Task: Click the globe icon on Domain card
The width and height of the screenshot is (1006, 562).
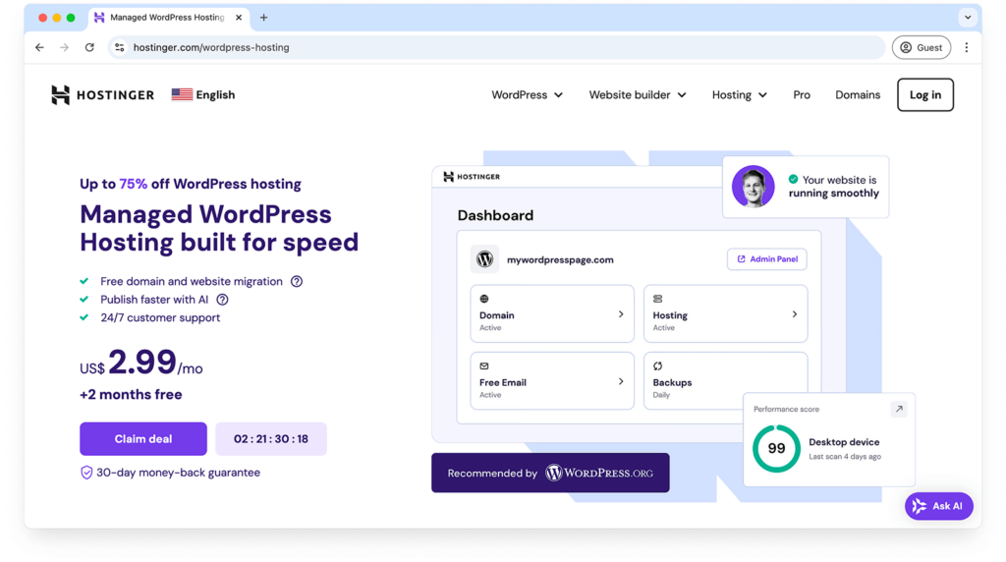Action: (484, 299)
